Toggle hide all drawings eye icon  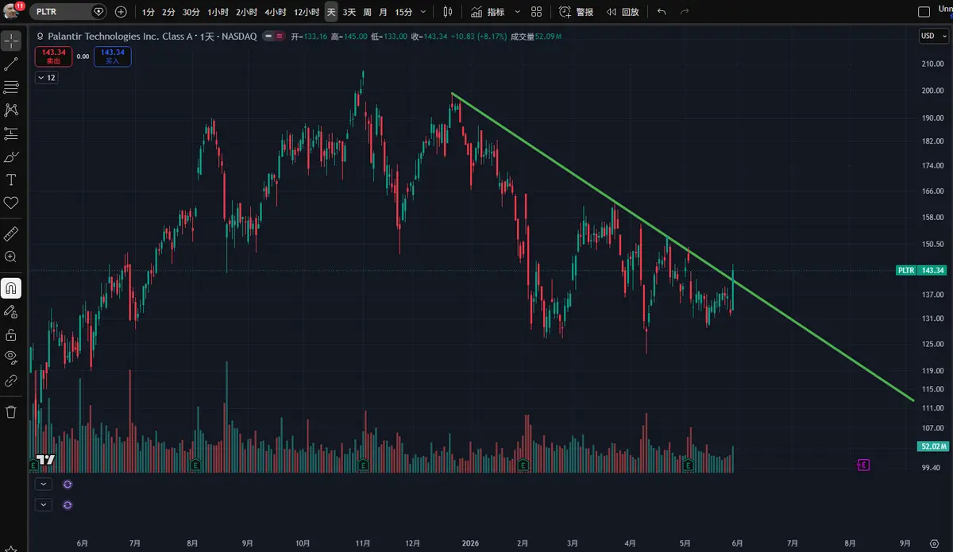click(x=11, y=357)
